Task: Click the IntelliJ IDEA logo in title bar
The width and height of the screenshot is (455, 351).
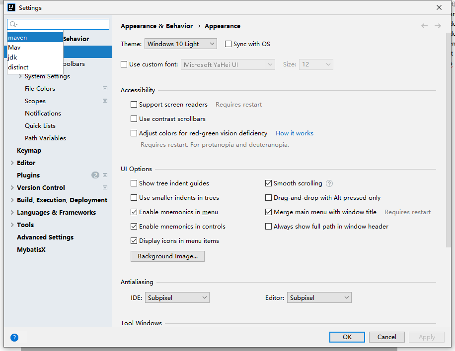Action: click(11, 7)
